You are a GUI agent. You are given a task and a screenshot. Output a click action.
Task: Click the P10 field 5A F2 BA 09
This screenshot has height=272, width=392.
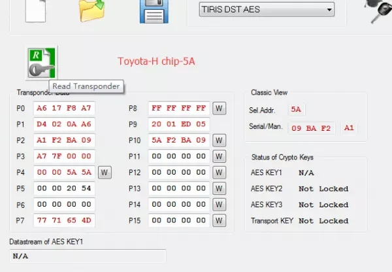tap(179, 141)
